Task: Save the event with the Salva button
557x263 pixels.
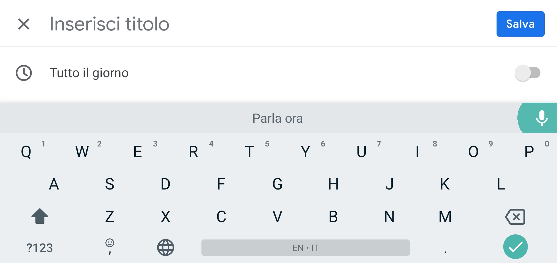Action: 520,24
